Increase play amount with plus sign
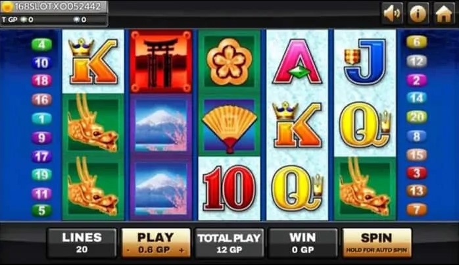Viewport: 459px width, 265px height. point(181,251)
